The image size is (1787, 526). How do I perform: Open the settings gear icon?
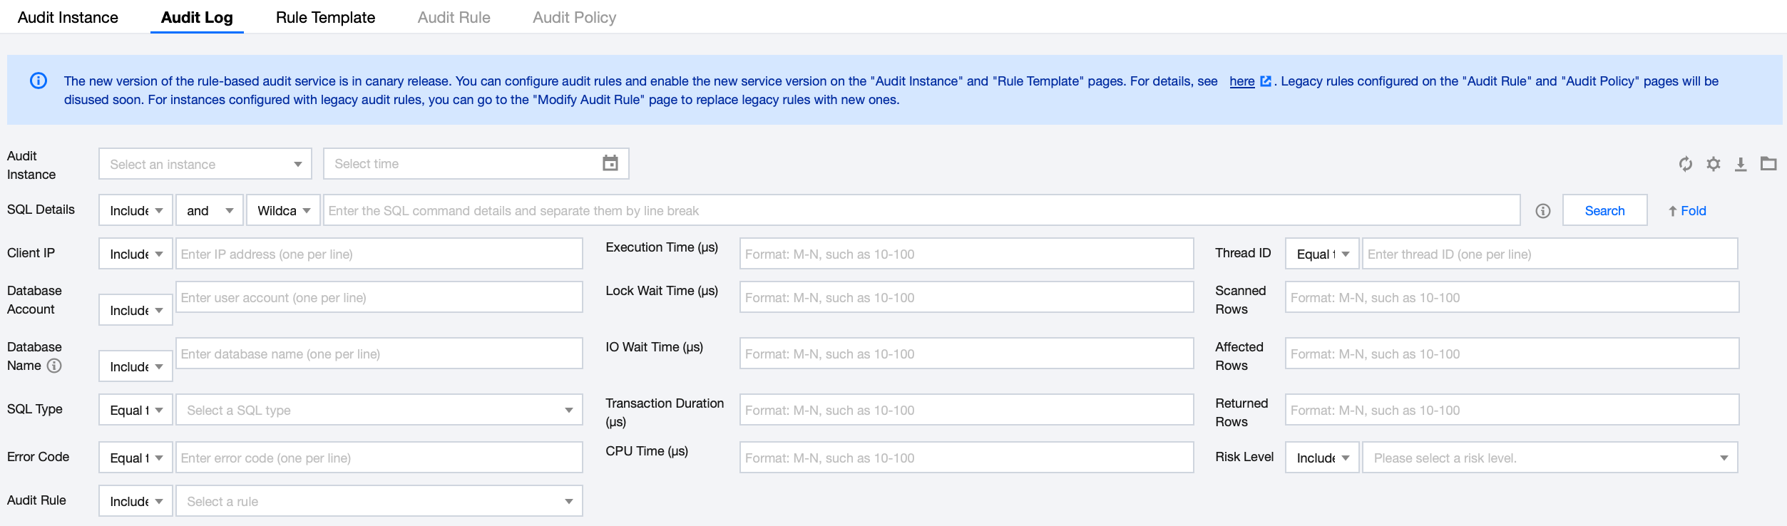click(x=1713, y=164)
